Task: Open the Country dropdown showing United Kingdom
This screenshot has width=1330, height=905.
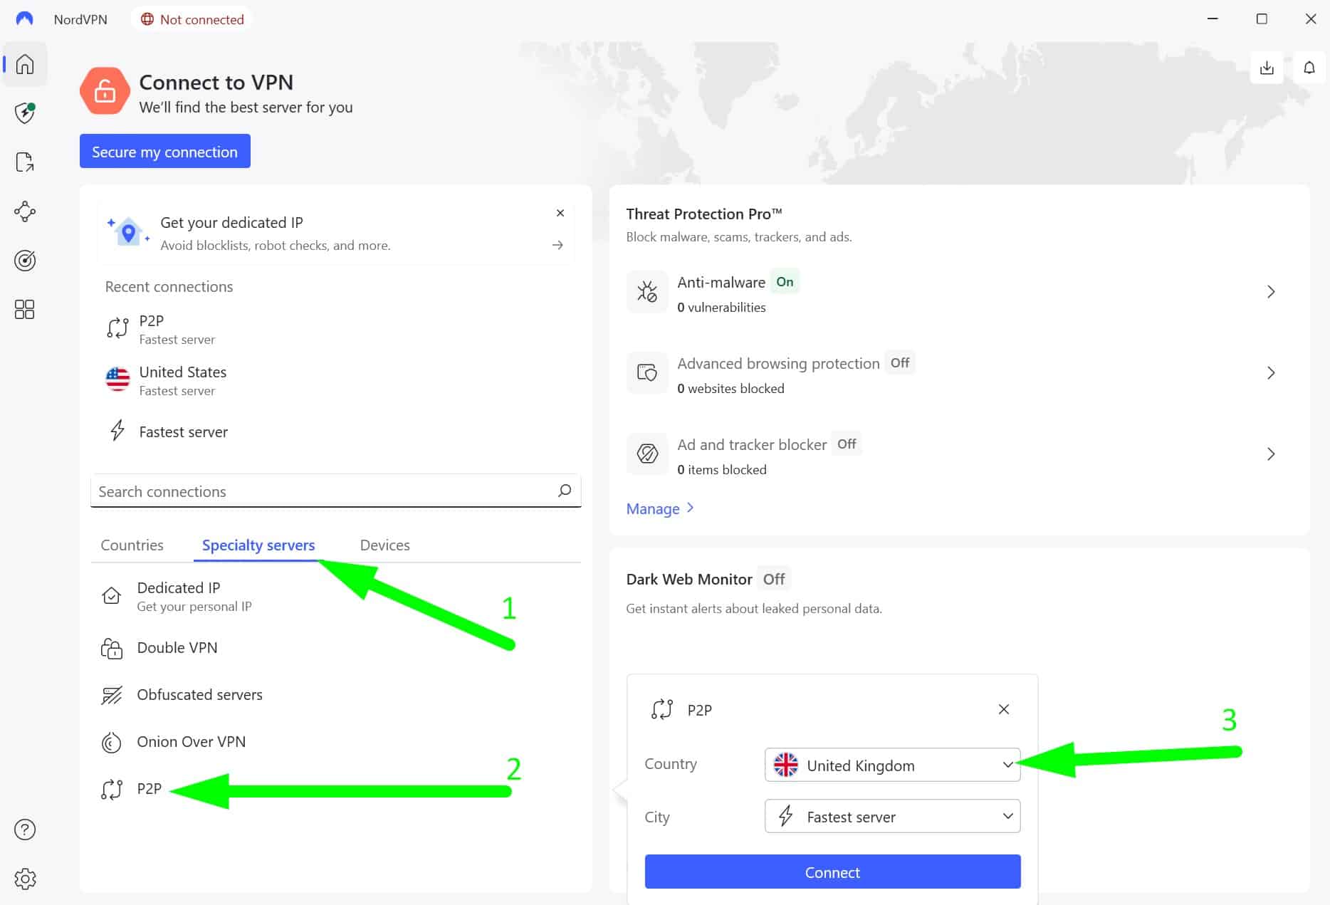Action: [x=893, y=765]
